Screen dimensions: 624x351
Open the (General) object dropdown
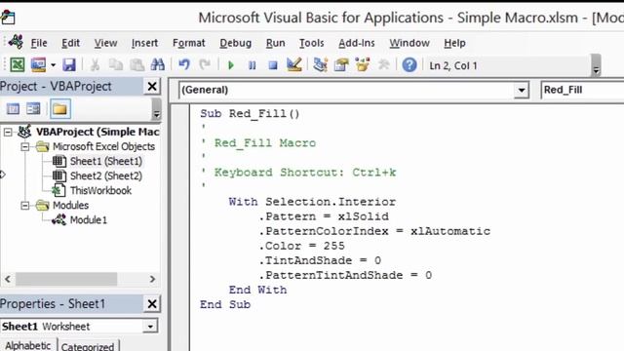pos(521,90)
